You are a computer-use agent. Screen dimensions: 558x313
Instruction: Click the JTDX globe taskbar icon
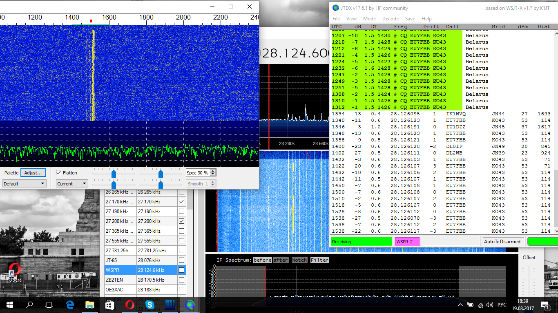point(190,304)
